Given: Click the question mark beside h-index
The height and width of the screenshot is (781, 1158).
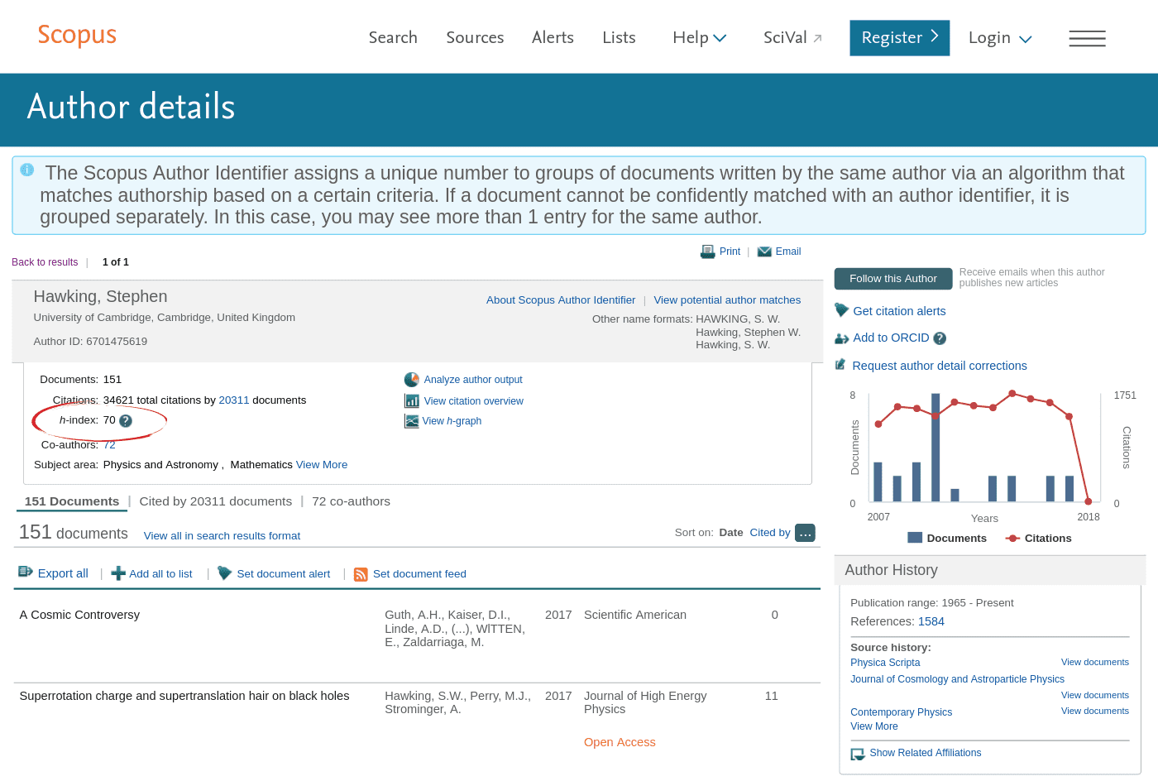Looking at the screenshot, I should point(126,420).
